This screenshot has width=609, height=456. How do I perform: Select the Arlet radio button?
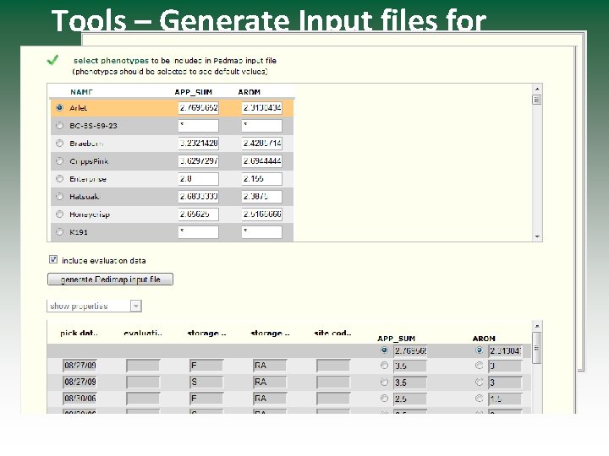[59, 108]
